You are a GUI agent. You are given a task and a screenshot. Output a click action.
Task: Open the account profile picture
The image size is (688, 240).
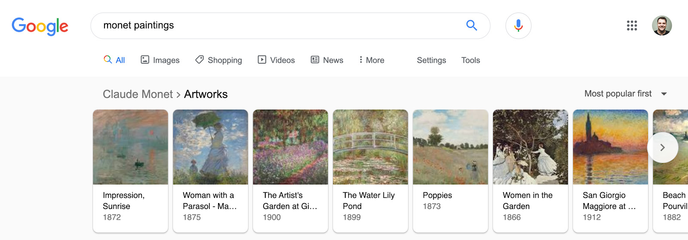[x=661, y=26]
